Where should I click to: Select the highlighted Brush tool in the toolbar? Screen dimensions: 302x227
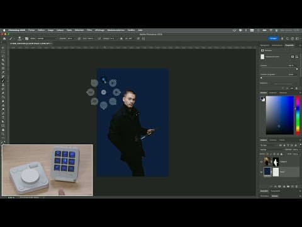(x=3, y=81)
